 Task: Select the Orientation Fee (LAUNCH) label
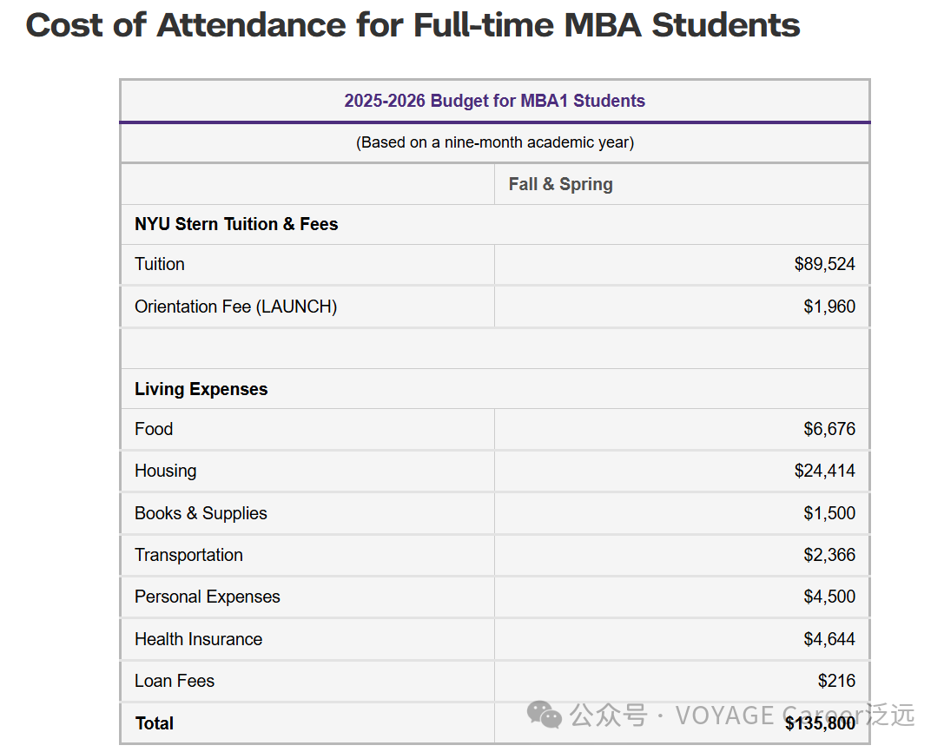coord(235,307)
